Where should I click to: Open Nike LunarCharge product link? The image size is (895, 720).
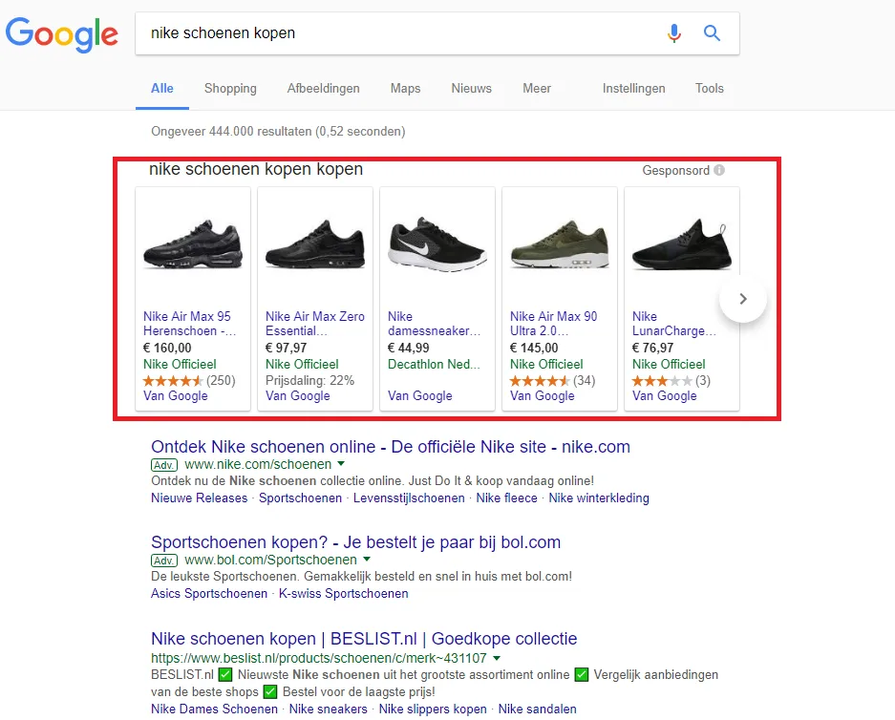[x=673, y=324]
